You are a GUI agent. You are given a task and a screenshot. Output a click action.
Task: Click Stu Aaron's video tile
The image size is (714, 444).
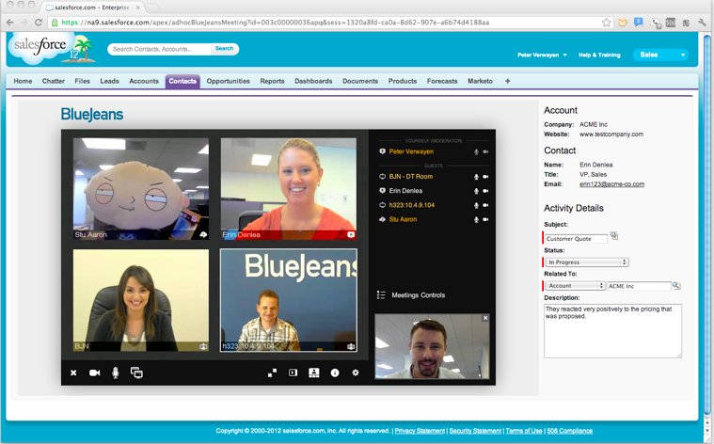click(x=141, y=189)
